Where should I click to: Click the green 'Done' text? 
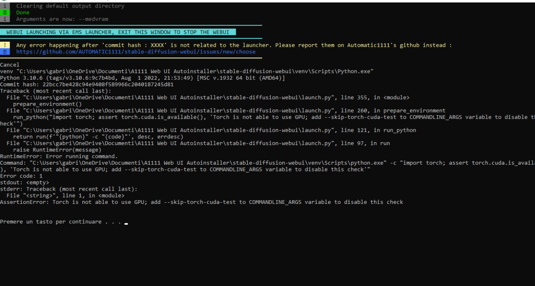[x=23, y=13]
